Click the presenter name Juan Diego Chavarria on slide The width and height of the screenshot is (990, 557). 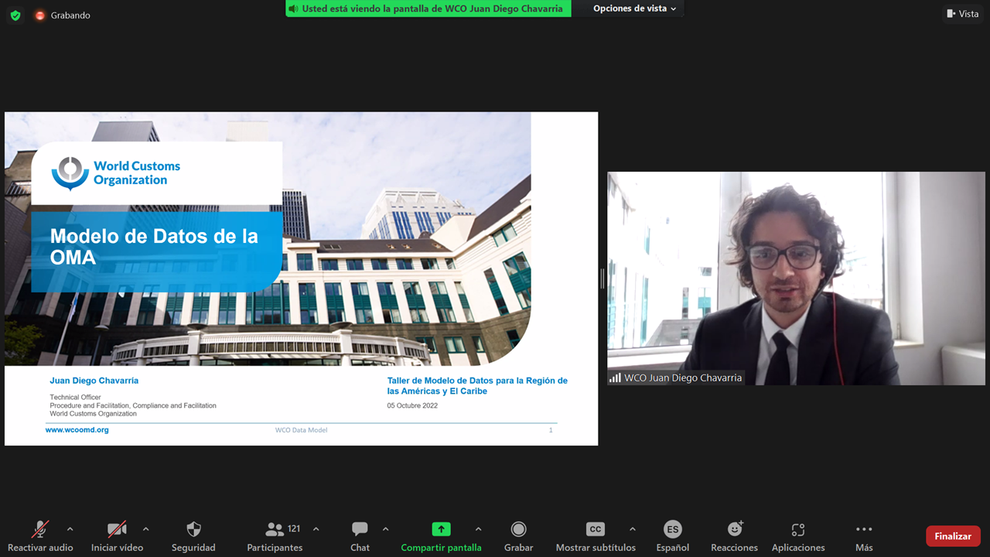(94, 381)
